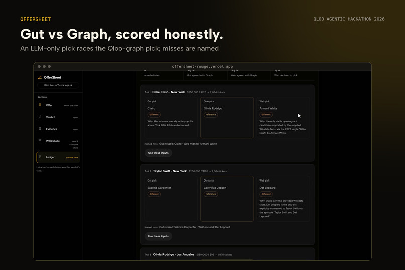Click the Clairo 'Why' explanation text
This screenshot has width=405, height=270.
[x=170, y=123]
